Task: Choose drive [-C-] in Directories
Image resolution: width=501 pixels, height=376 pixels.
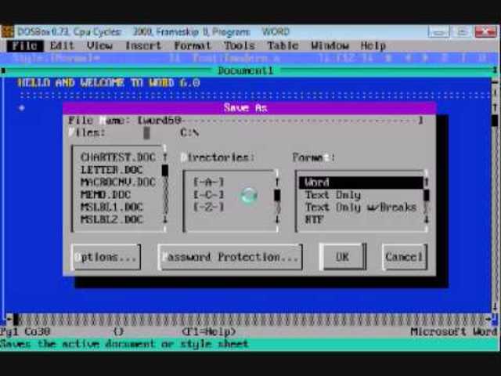Action: pos(209,195)
